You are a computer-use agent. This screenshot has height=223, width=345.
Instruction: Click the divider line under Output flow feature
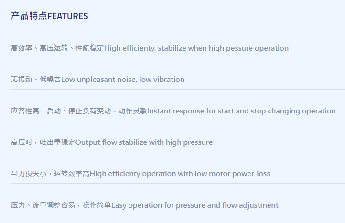[x=178, y=152]
